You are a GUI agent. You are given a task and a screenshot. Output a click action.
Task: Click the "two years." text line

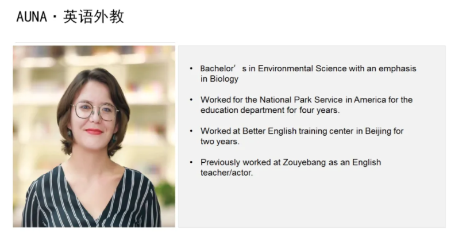[219, 141]
